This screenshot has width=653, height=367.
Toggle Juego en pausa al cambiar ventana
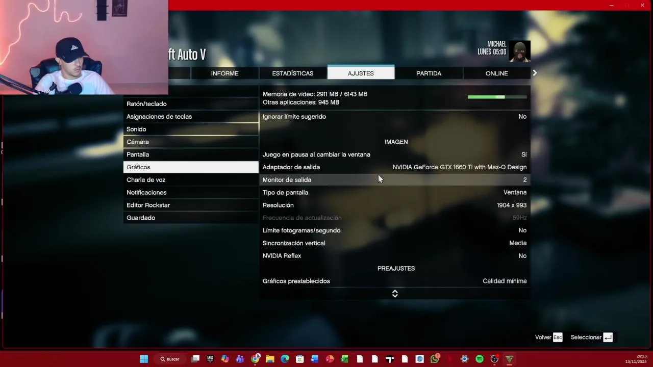tap(395, 154)
